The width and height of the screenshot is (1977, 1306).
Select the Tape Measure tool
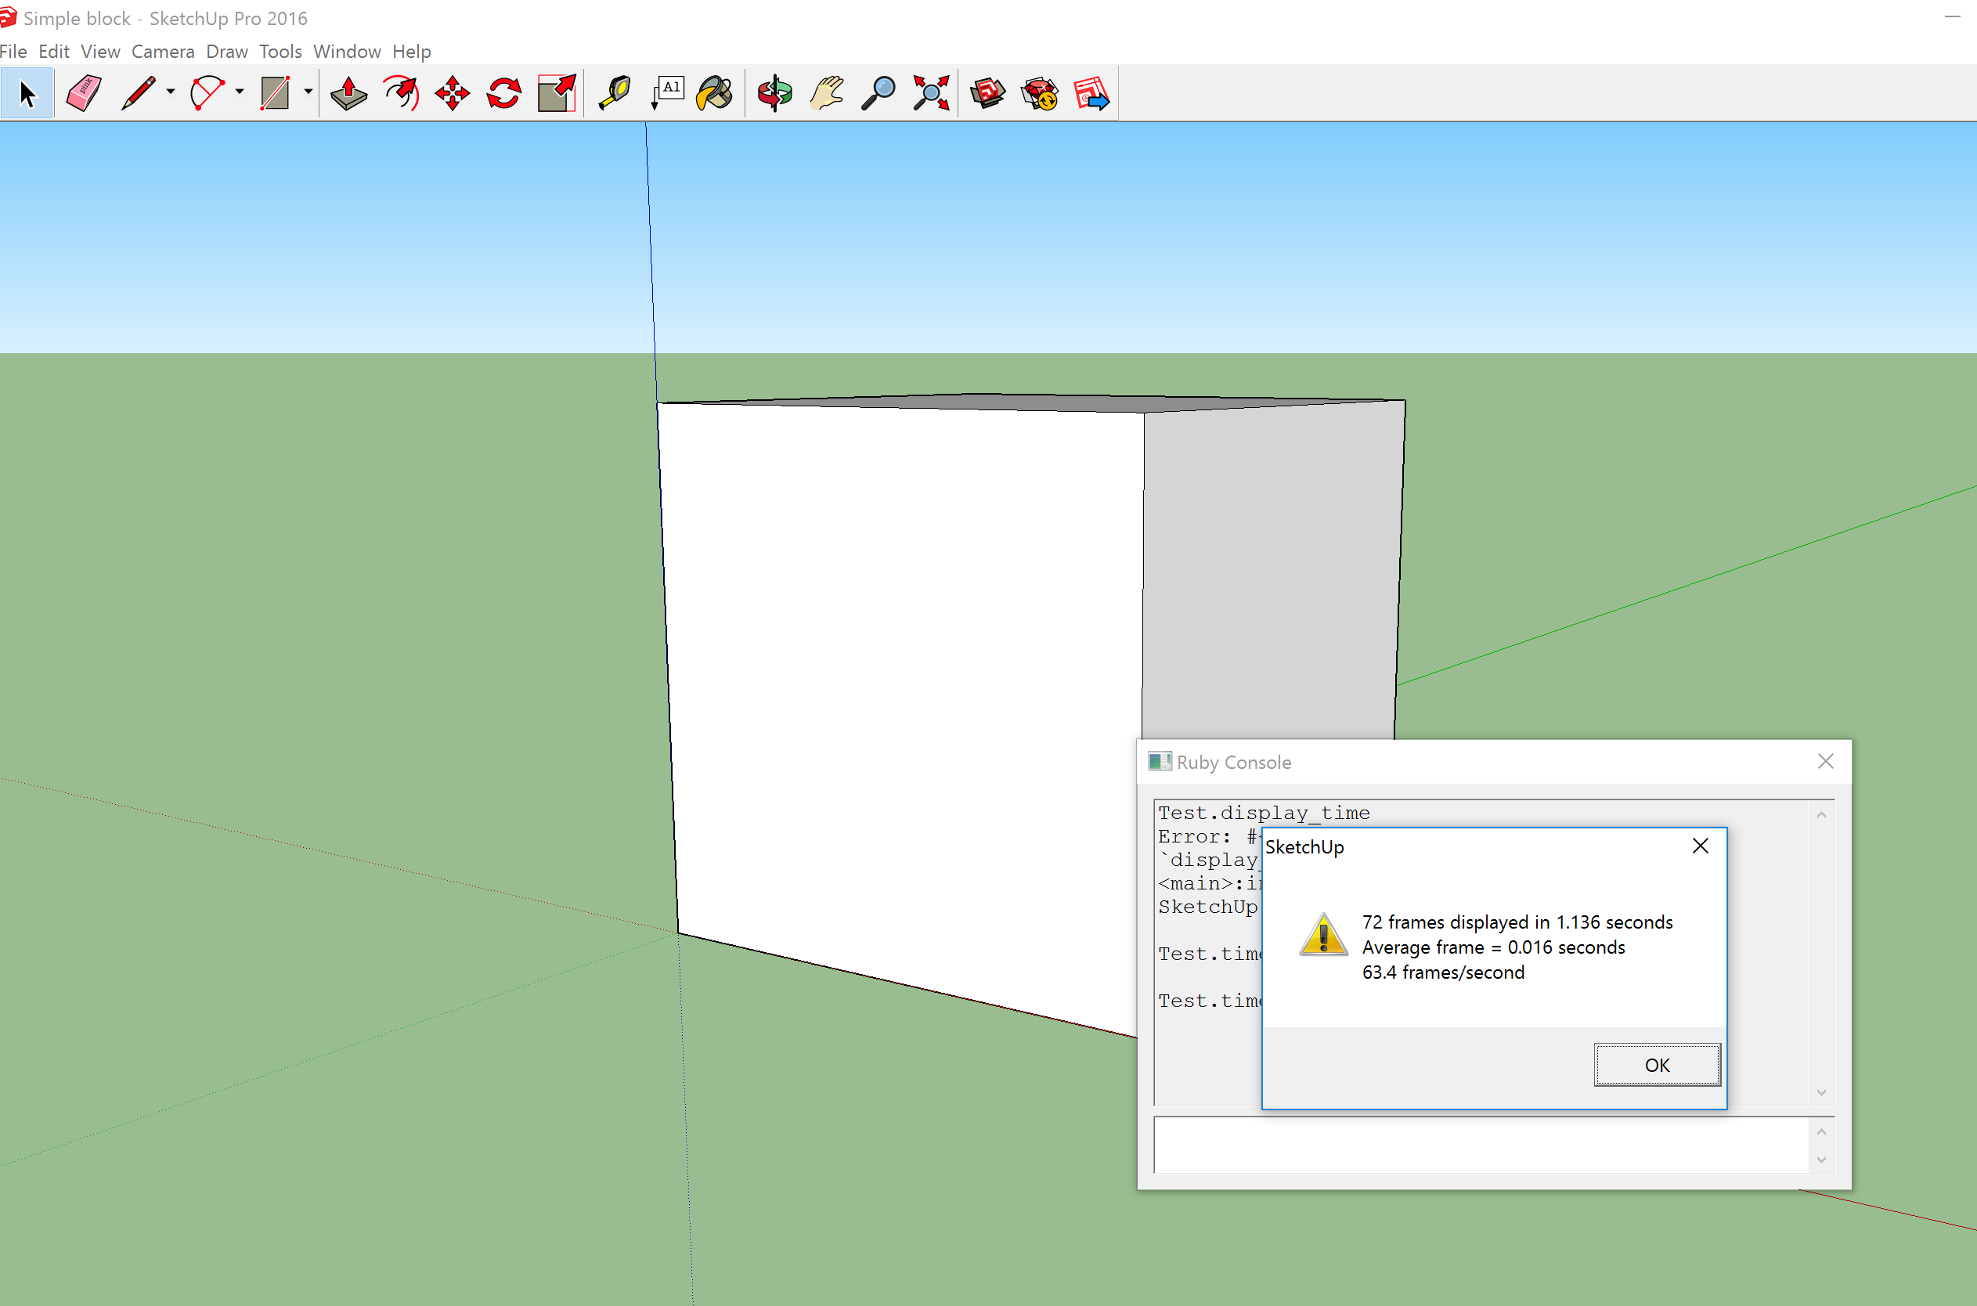pos(615,93)
